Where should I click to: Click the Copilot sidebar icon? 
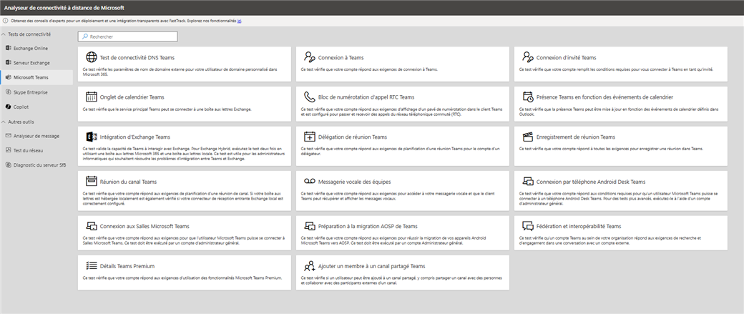click(x=8, y=107)
